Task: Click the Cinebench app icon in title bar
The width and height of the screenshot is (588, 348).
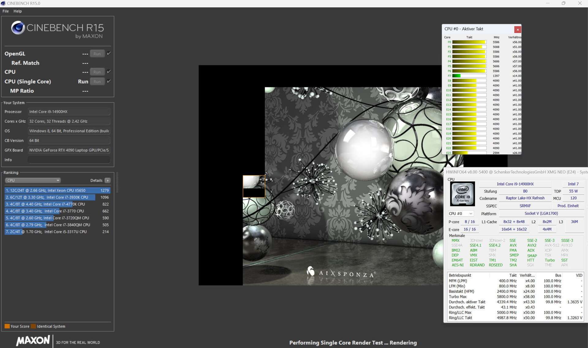Action: (x=3, y=3)
